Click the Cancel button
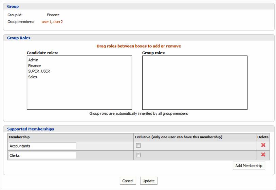 [128, 181]
